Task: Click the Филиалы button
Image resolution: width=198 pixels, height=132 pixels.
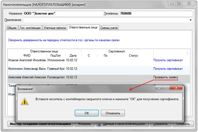Action: (85, 124)
